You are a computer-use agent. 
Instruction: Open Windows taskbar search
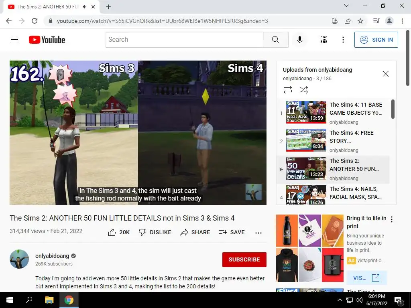tap(29, 300)
